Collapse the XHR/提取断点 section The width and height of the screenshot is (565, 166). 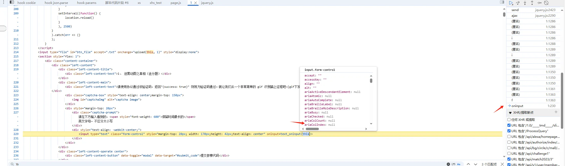(510, 113)
